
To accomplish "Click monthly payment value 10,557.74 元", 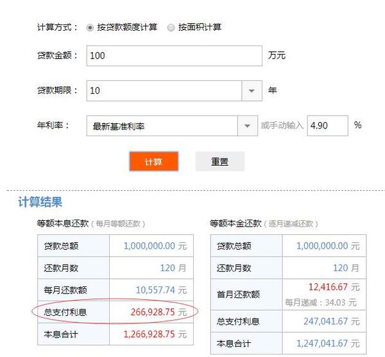I will click(161, 290).
